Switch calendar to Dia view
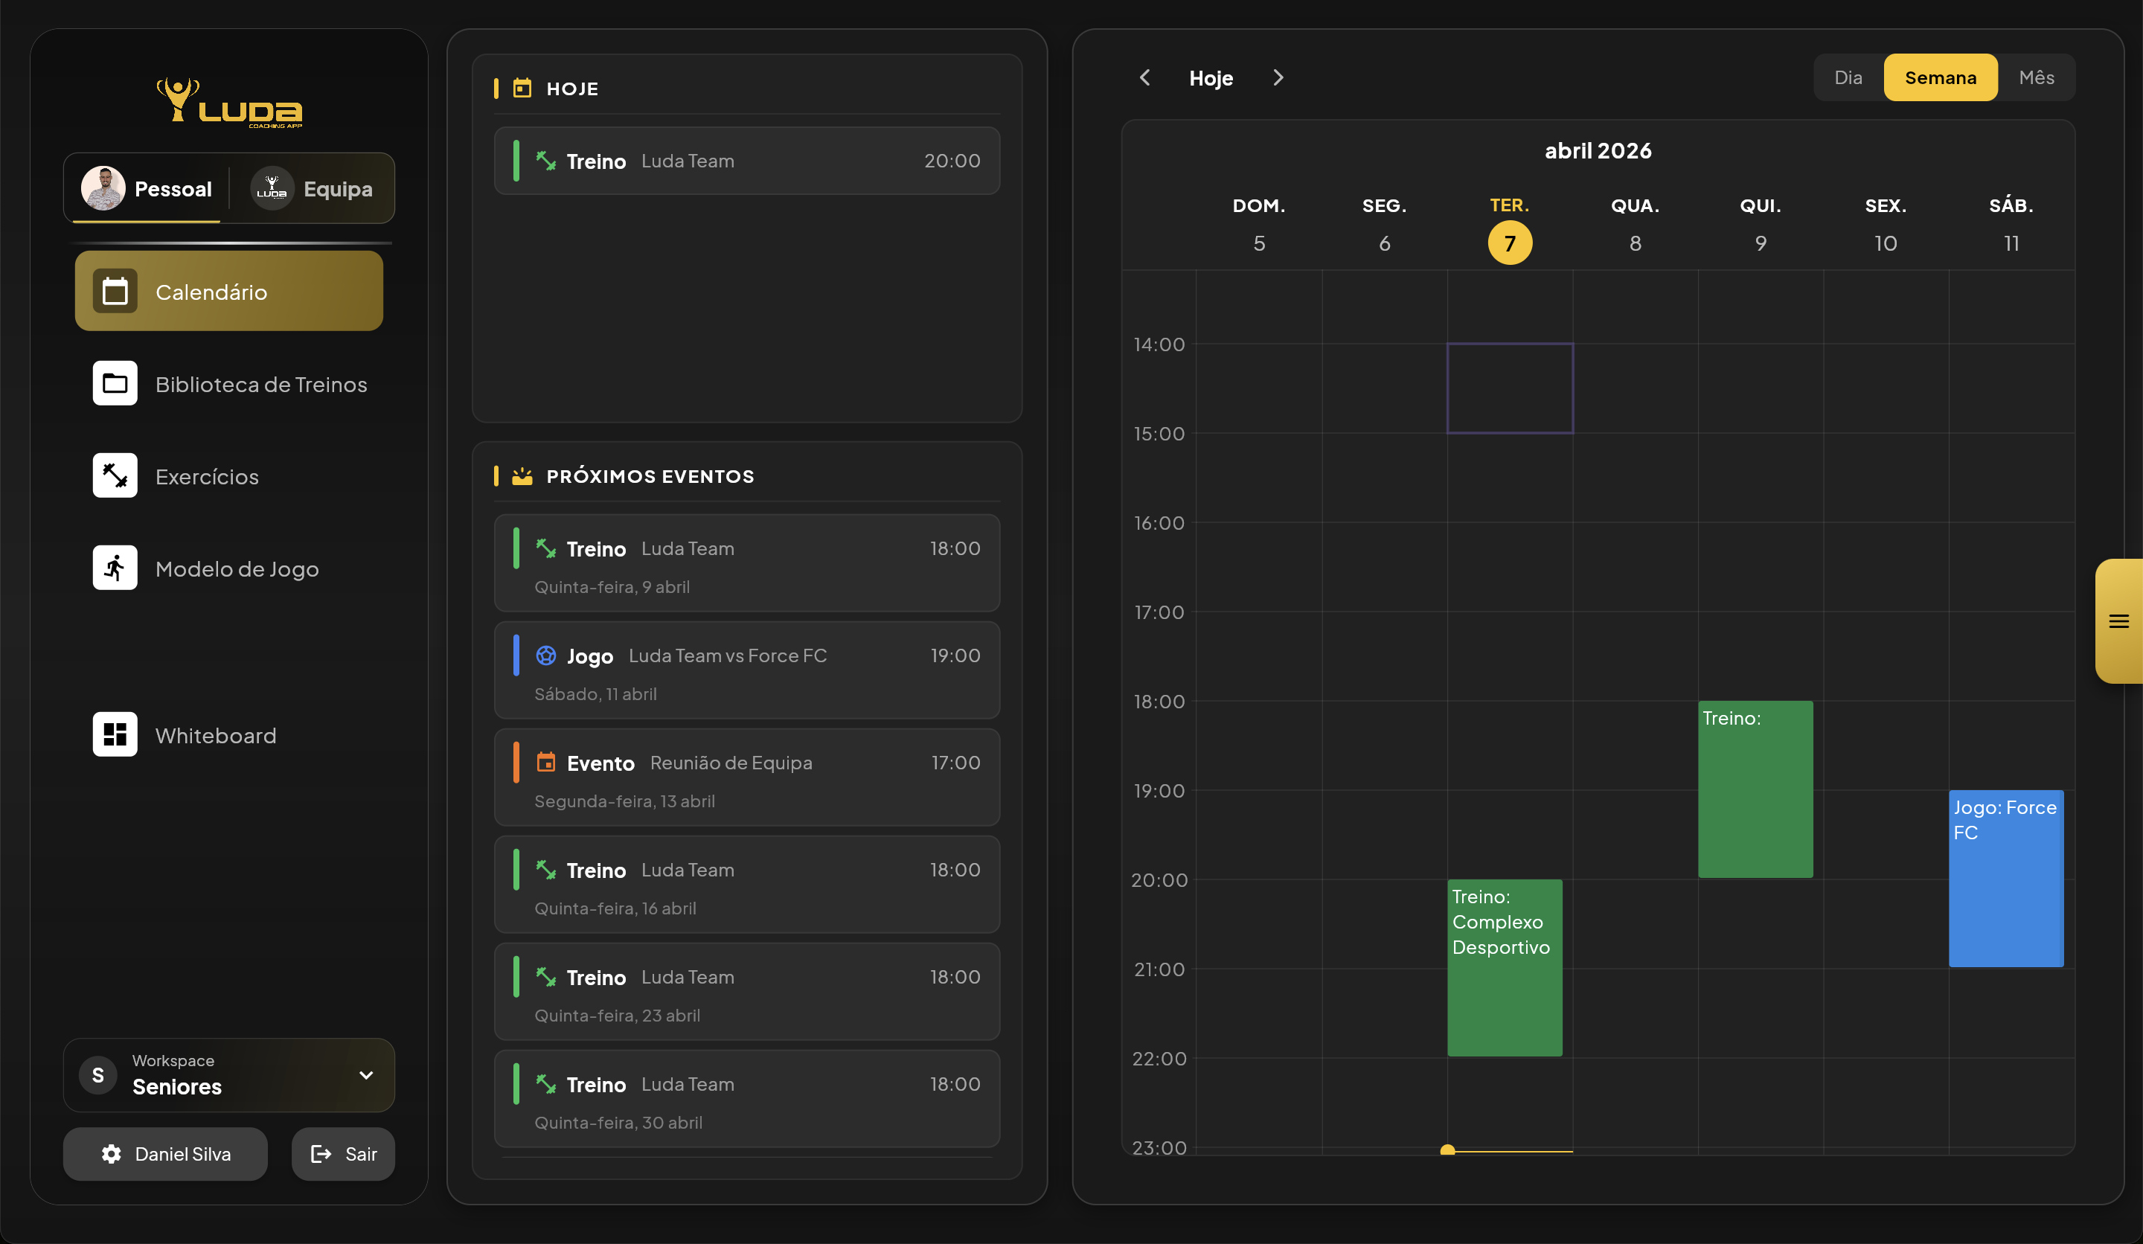Viewport: 2143px width, 1244px height. click(1848, 77)
